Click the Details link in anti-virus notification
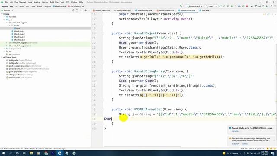Screen dimensions: 277x156 245,144
